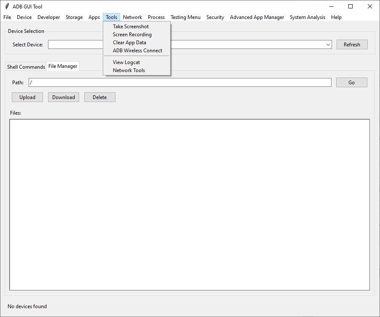Open the System Analysis menu

pos(307,17)
